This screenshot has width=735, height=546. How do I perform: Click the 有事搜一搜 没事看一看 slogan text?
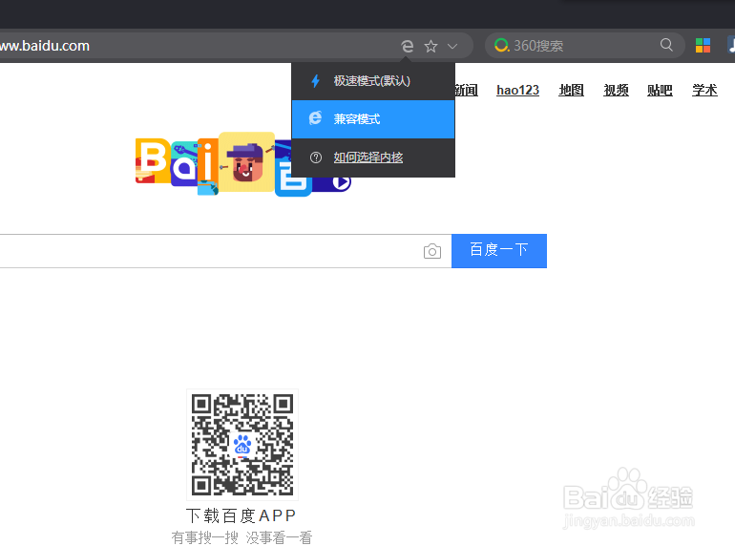pos(241,537)
